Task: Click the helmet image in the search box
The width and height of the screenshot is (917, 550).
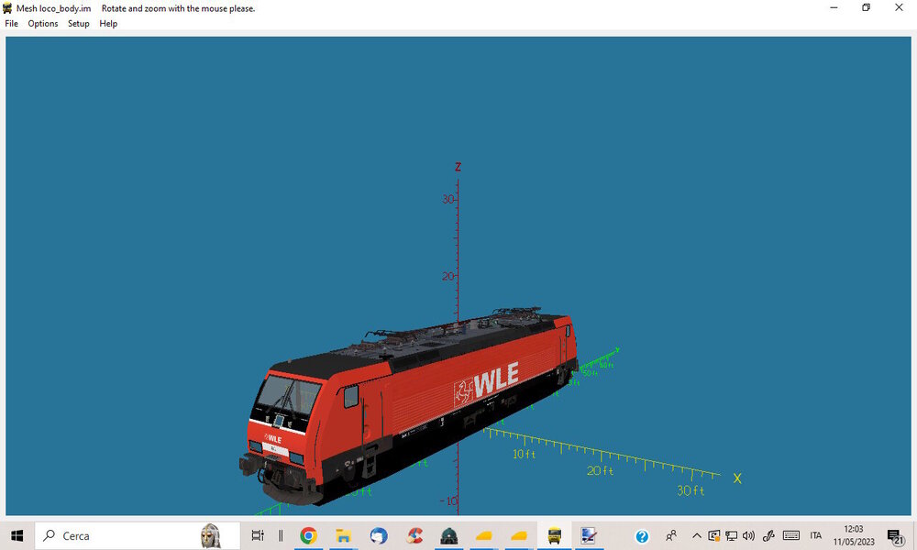Action: (211, 535)
